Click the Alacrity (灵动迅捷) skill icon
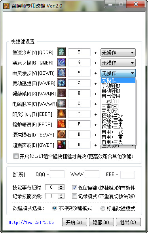 [x=61, y=83]
